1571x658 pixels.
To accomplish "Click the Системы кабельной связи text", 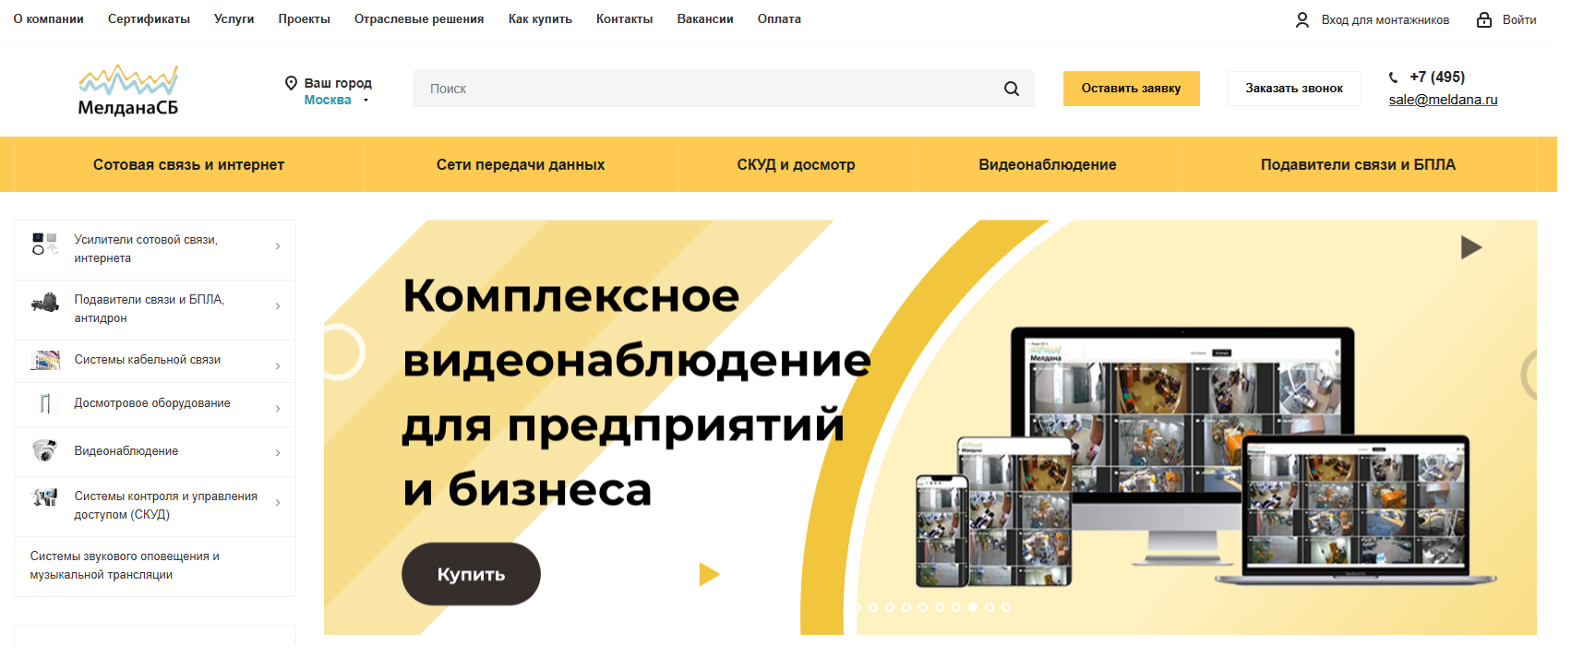I will [148, 360].
